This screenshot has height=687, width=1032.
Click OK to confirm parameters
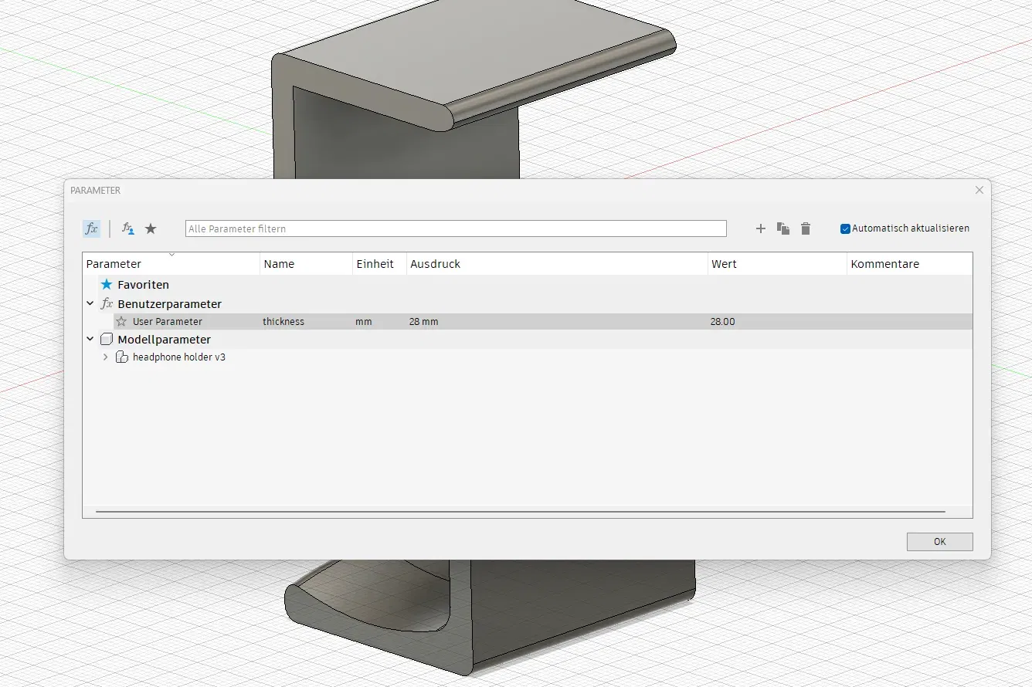coord(939,541)
